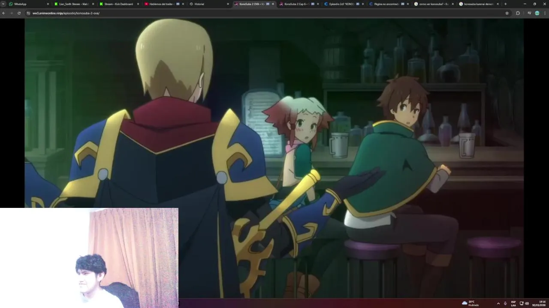549x308 pixels.
Task: Click the webcam overlay thumbnail
Action: click(89, 258)
